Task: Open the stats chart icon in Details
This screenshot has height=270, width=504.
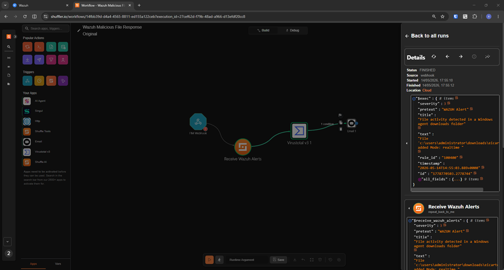Action: point(487,57)
